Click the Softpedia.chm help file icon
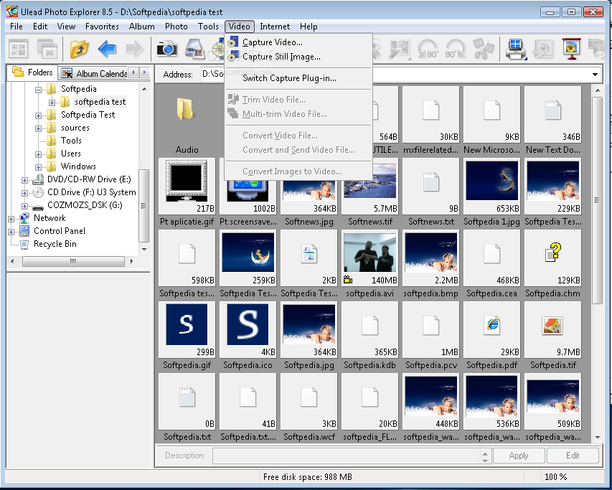The width and height of the screenshot is (612, 490). coord(553,253)
